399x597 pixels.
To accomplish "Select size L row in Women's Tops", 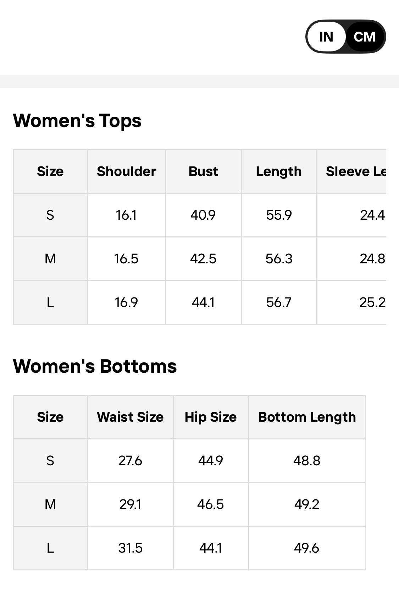I will point(200,302).
